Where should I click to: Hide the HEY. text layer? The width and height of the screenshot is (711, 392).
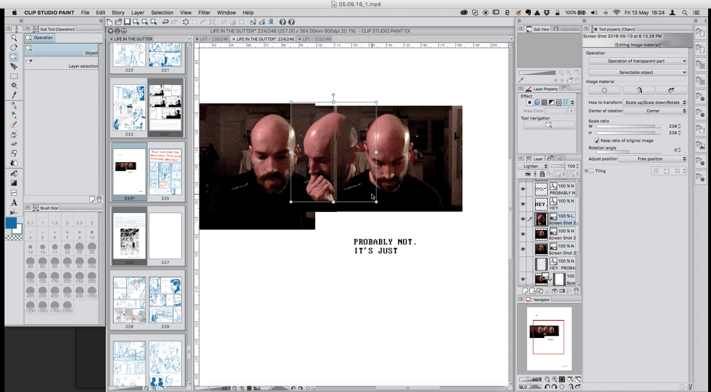523,204
